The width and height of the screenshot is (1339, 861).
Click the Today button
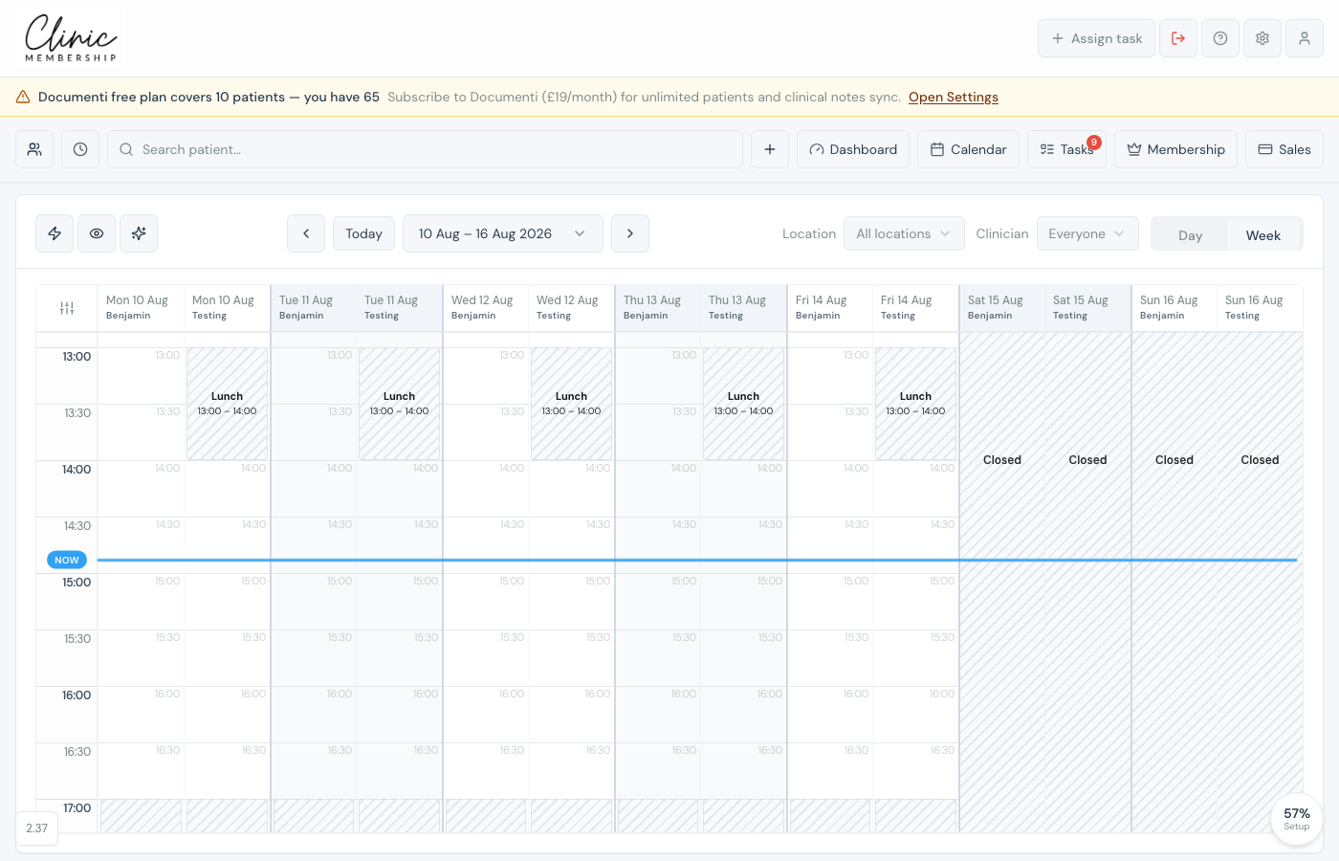tap(363, 233)
